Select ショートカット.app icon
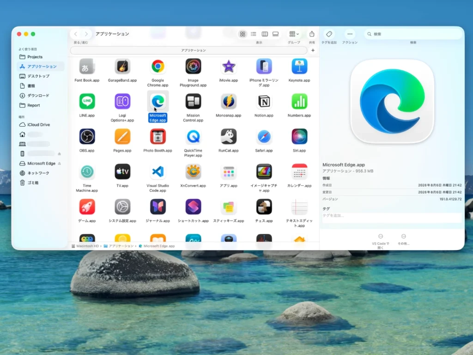 point(193,207)
